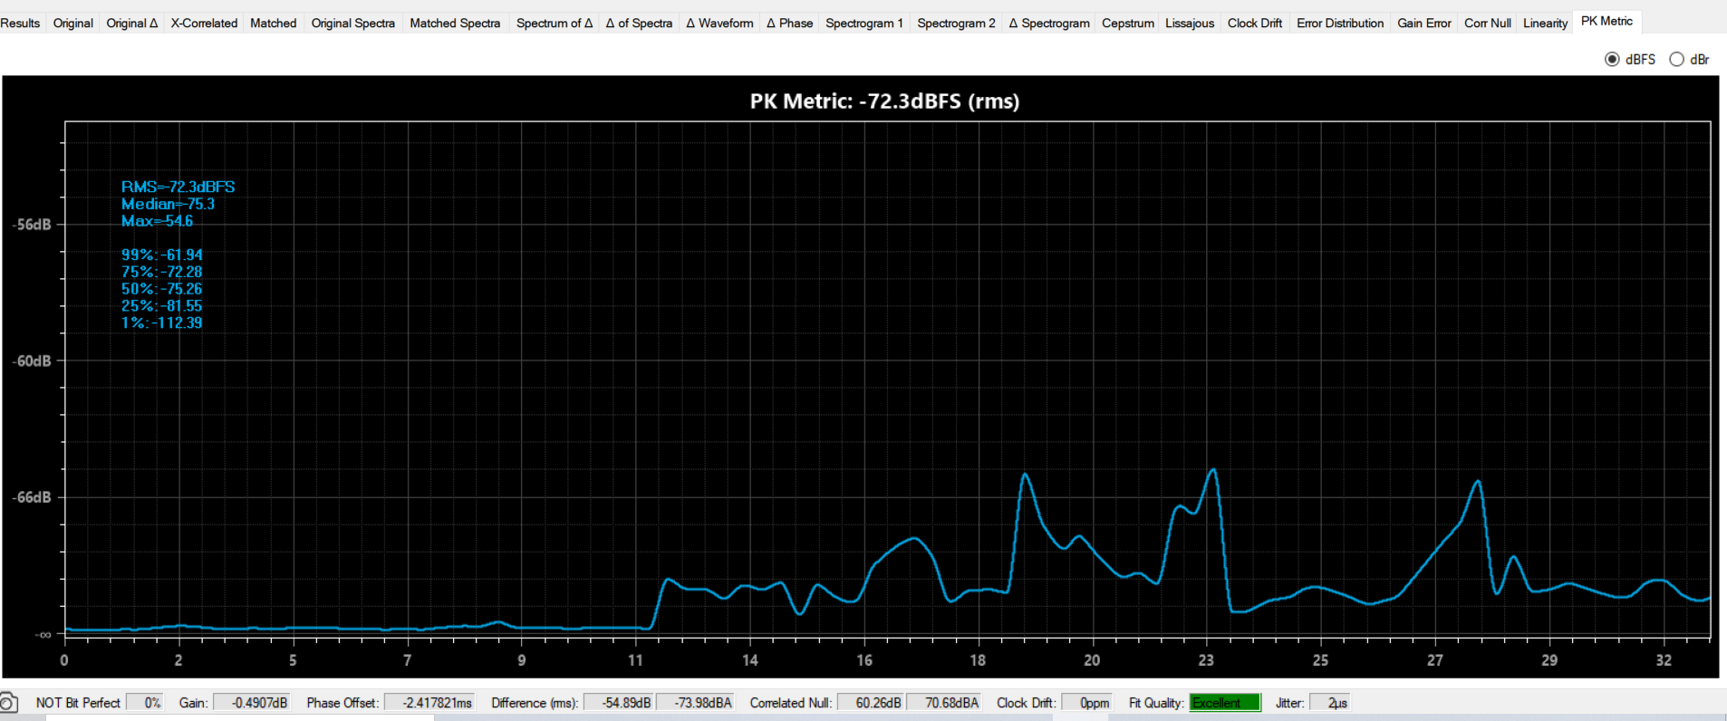
Task: Show the Matched tab
Action: click(x=274, y=23)
